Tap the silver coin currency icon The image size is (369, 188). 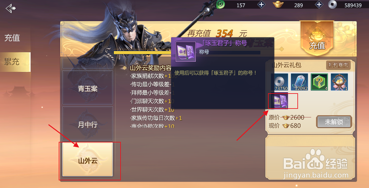pyautogui.click(x=332, y=5)
